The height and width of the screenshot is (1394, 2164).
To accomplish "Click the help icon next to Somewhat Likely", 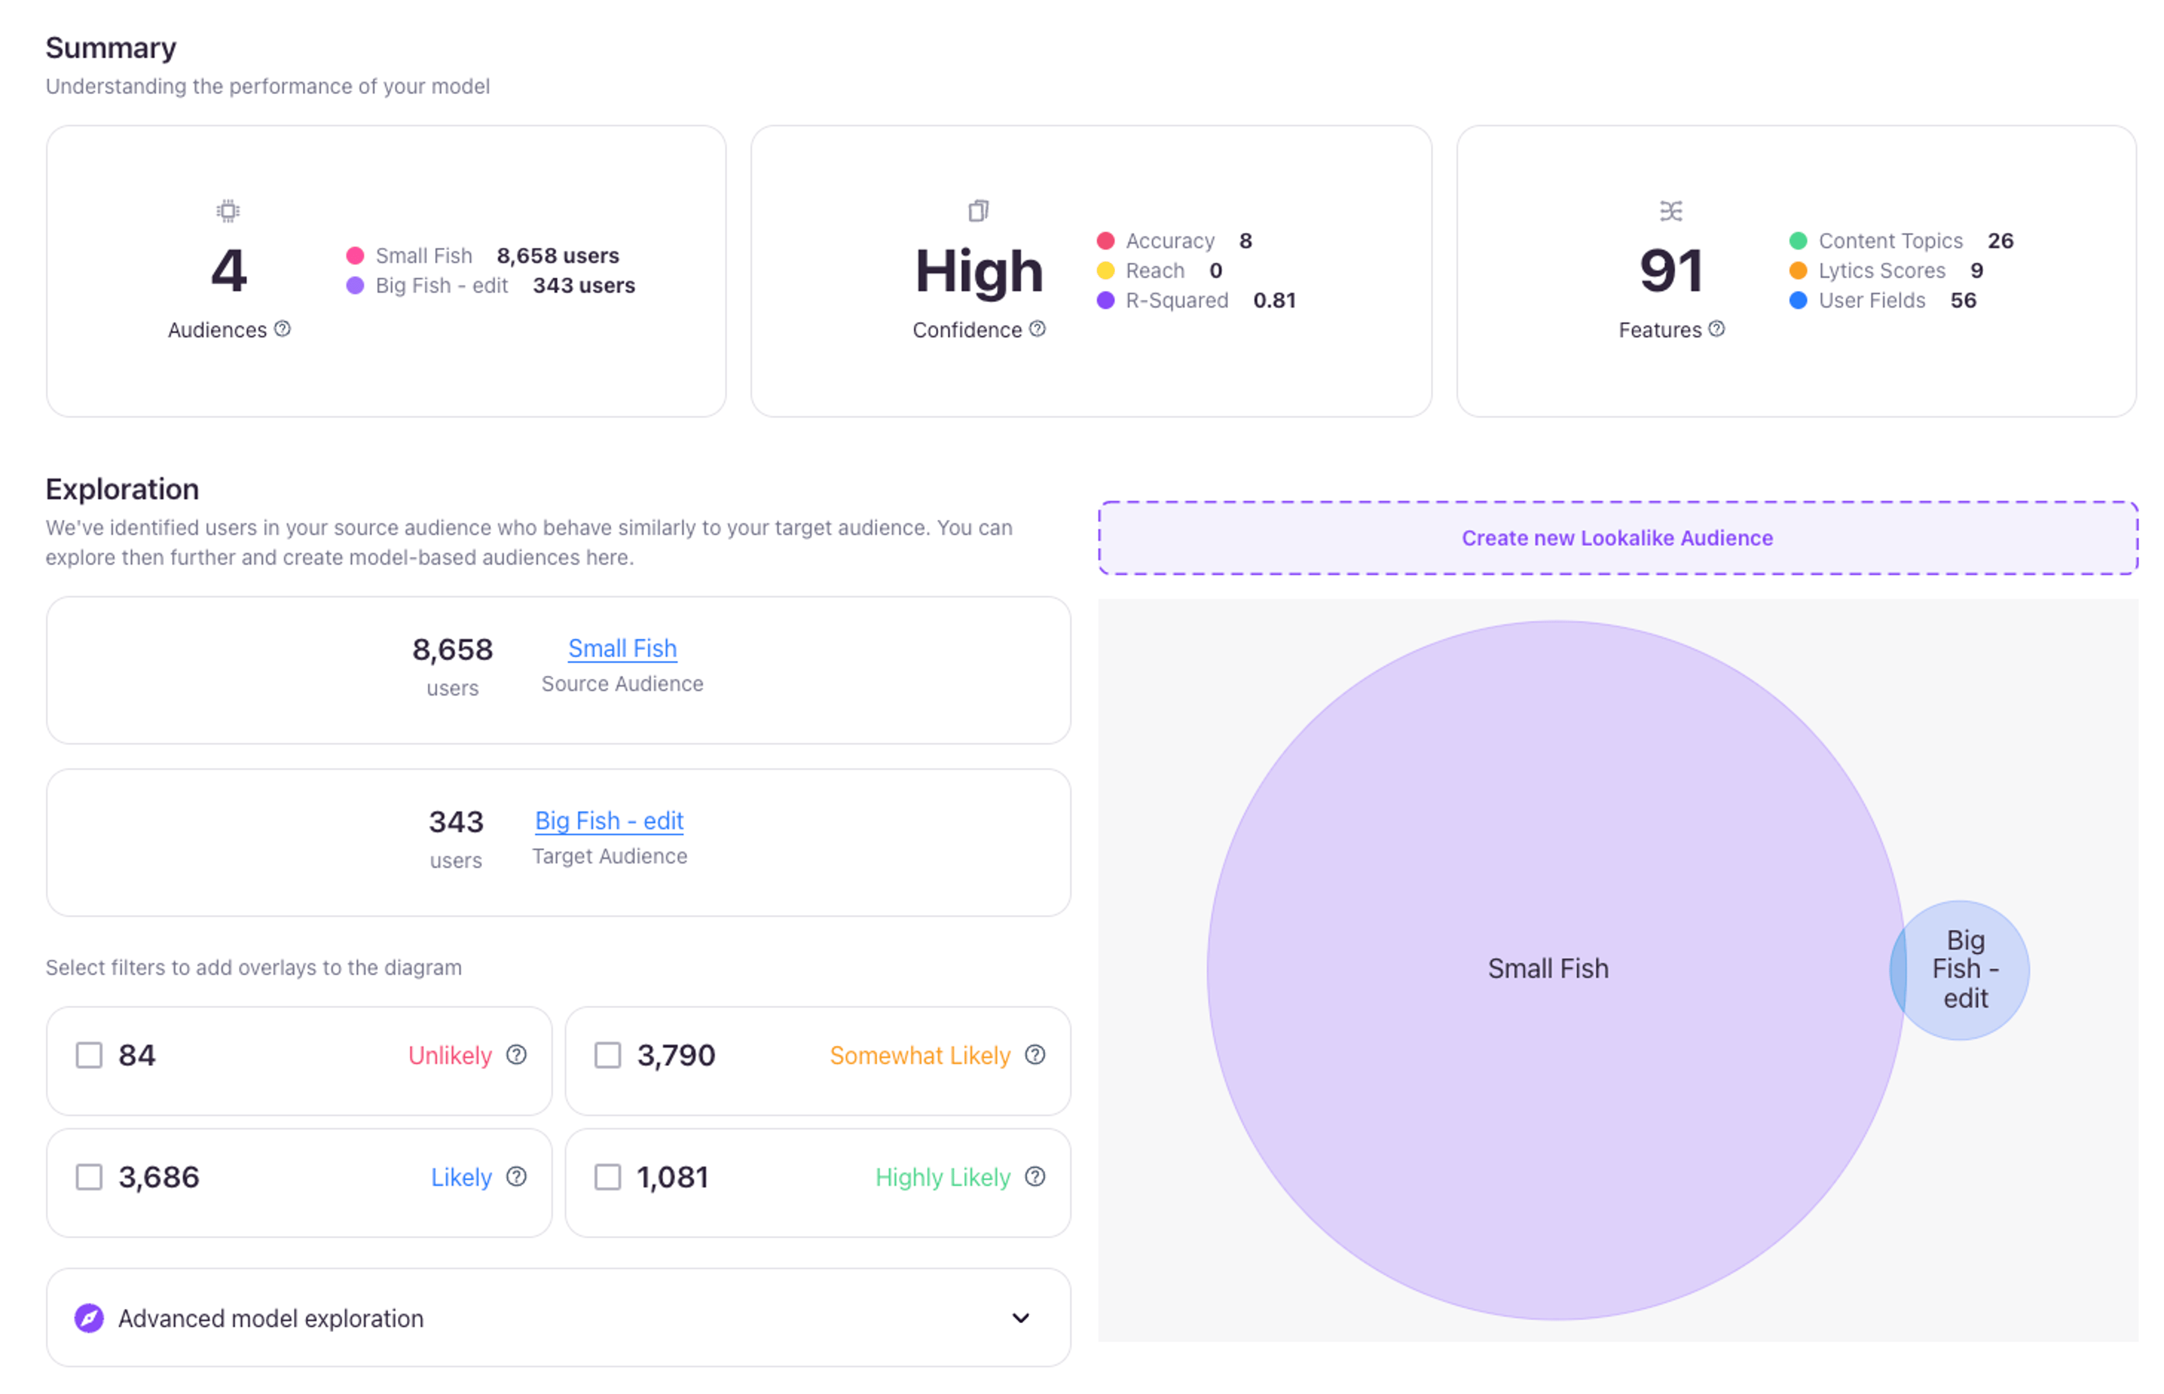I will pyautogui.click(x=1035, y=1055).
